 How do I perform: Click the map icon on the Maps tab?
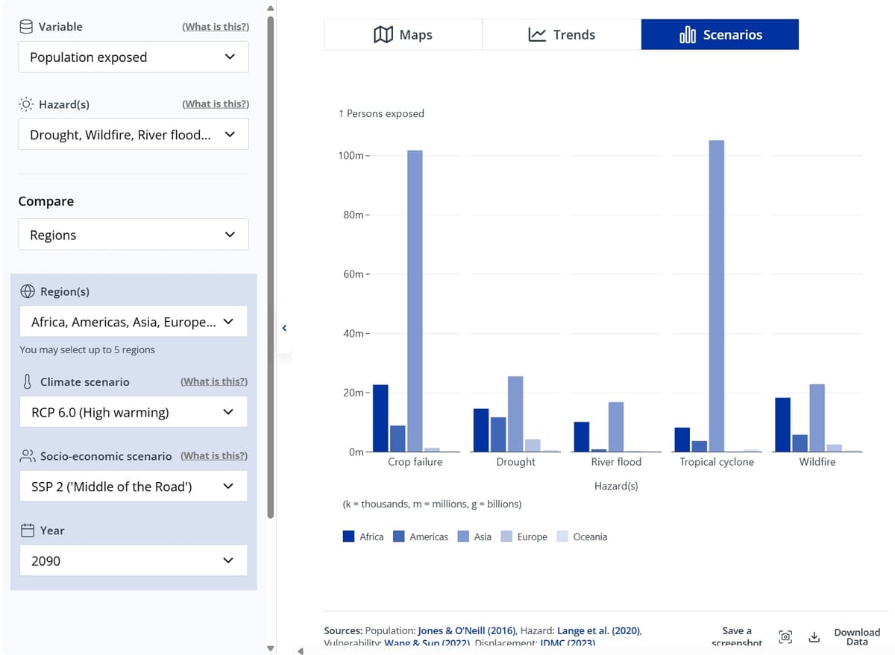(x=384, y=34)
